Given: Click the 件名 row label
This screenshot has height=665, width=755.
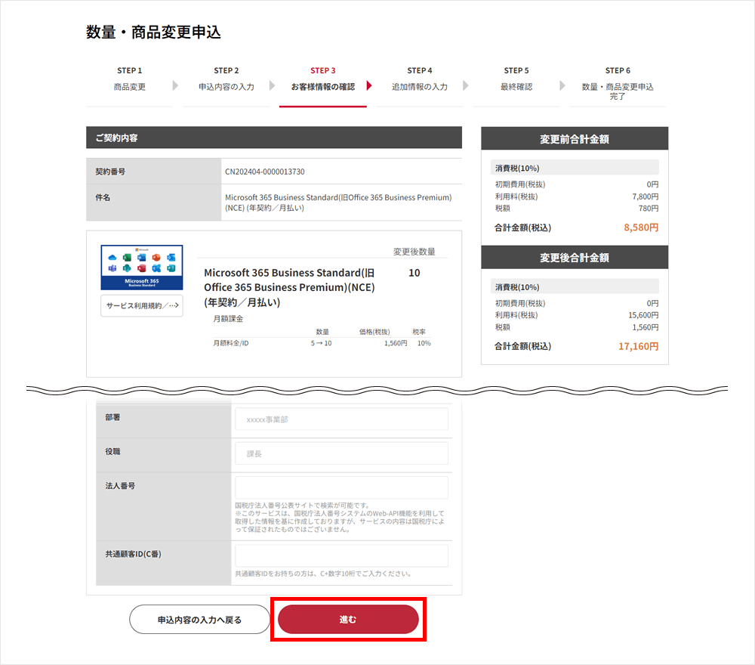Looking at the screenshot, I should (x=103, y=197).
